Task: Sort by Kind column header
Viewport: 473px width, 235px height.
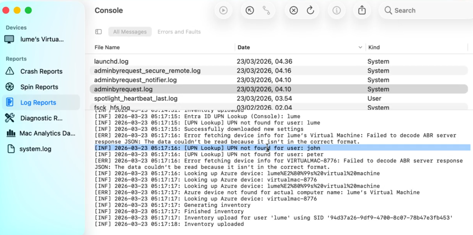Action: click(374, 47)
